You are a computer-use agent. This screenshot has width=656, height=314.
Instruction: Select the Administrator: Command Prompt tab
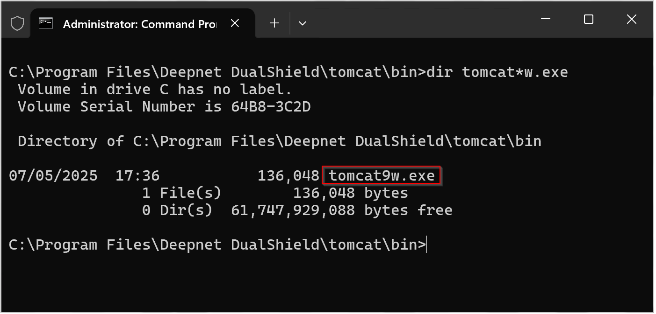[x=139, y=24]
